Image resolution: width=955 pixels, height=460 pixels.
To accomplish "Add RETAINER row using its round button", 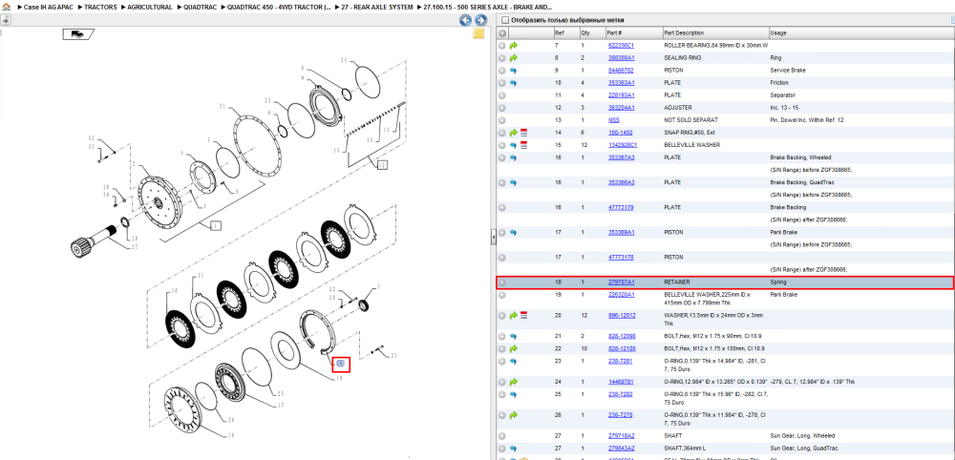I will pos(502,282).
